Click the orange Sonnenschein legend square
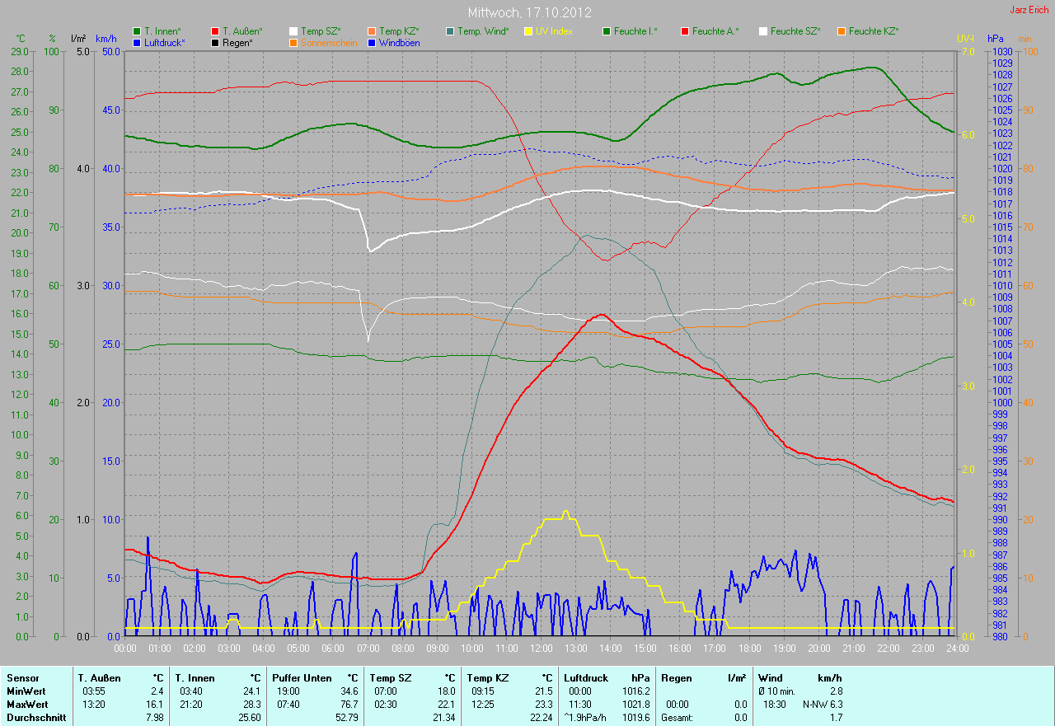This screenshot has height=726, width=1055. point(293,42)
